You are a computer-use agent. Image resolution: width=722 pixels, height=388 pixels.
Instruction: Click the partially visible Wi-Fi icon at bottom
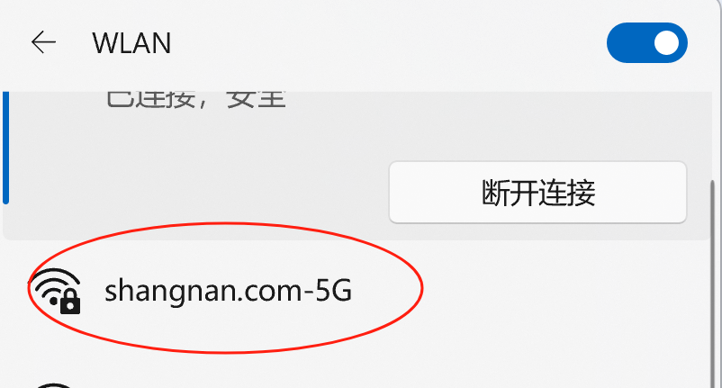[x=54, y=384]
